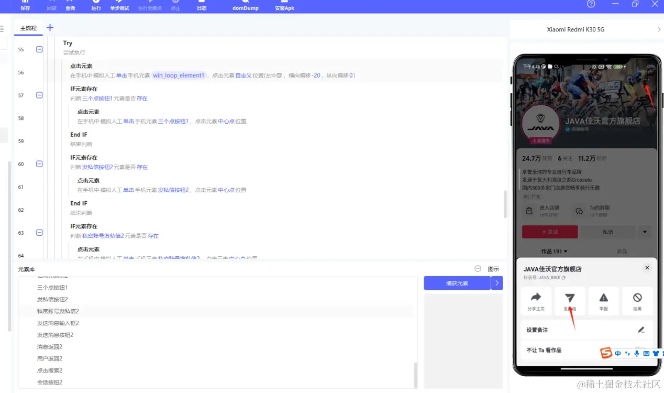Select the End IF step at line 59
The width and height of the screenshot is (664, 393).
pos(79,135)
